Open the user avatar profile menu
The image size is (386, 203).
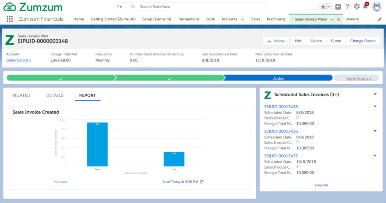coord(377,7)
